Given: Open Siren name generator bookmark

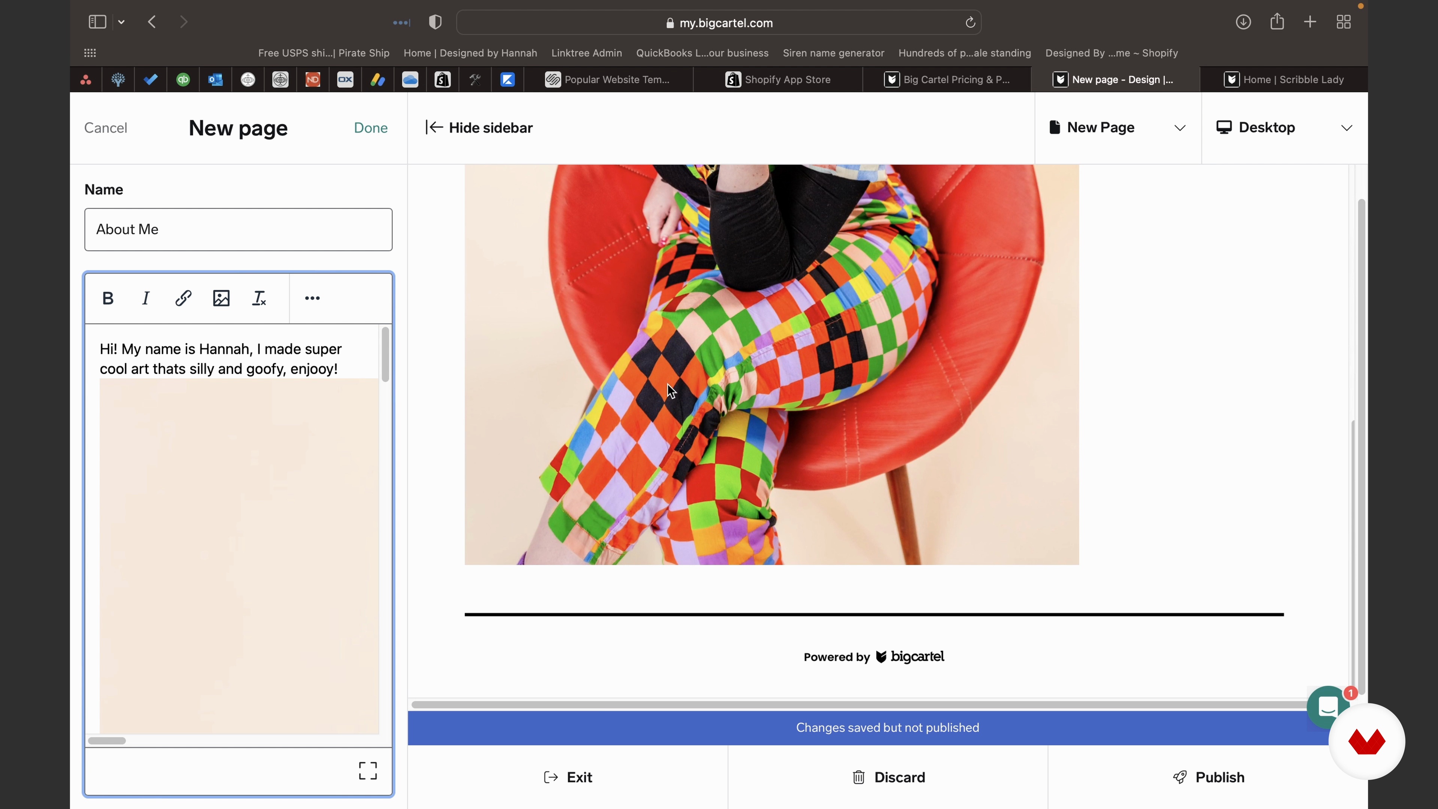Looking at the screenshot, I should click(x=834, y=53).
